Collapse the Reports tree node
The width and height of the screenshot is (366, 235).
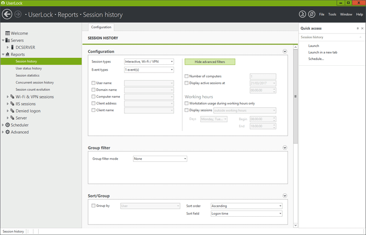coord(3,54)
